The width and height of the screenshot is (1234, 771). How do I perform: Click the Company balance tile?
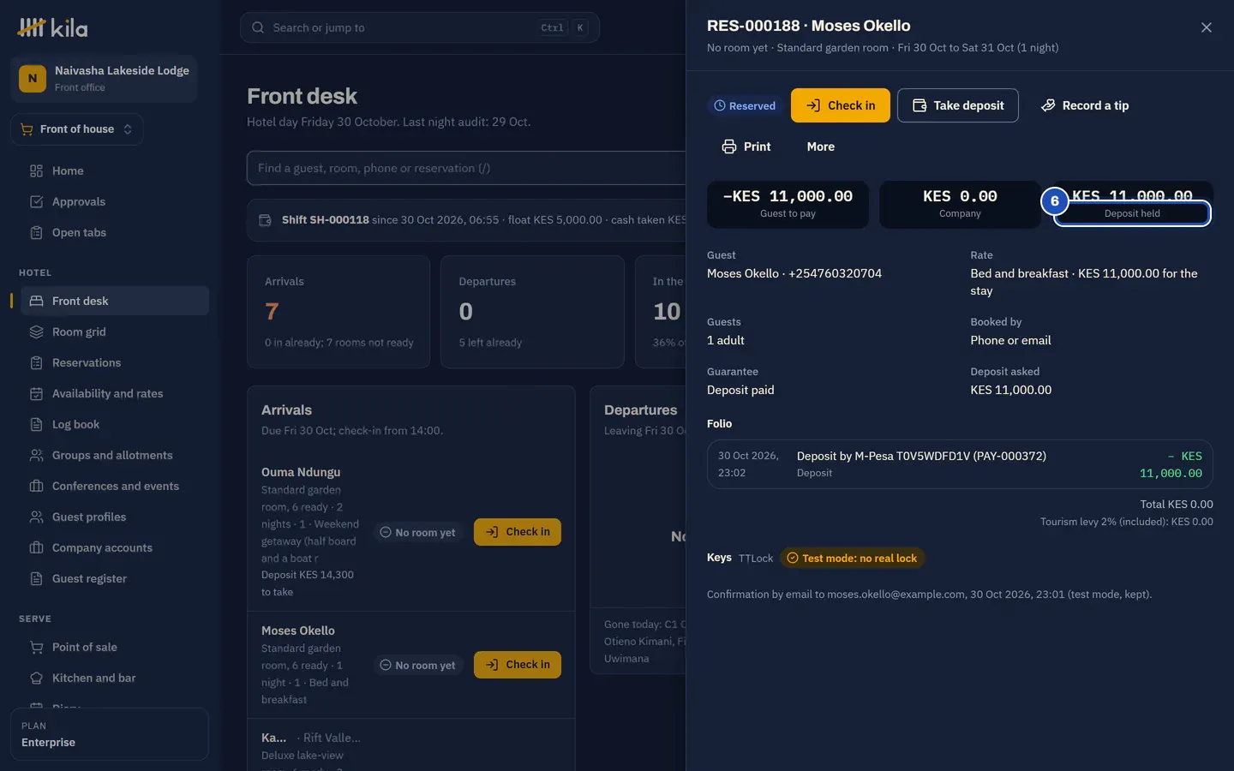pos(960,204)
